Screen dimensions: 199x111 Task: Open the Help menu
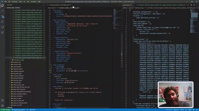point(39,2)
